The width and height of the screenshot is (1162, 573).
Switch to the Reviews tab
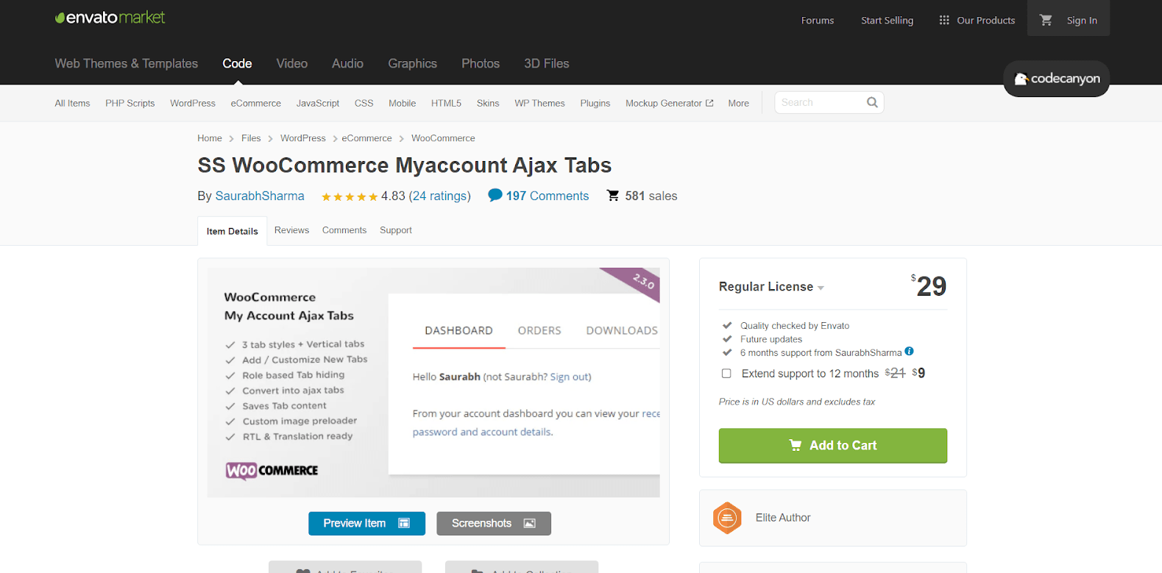(291, 230)
